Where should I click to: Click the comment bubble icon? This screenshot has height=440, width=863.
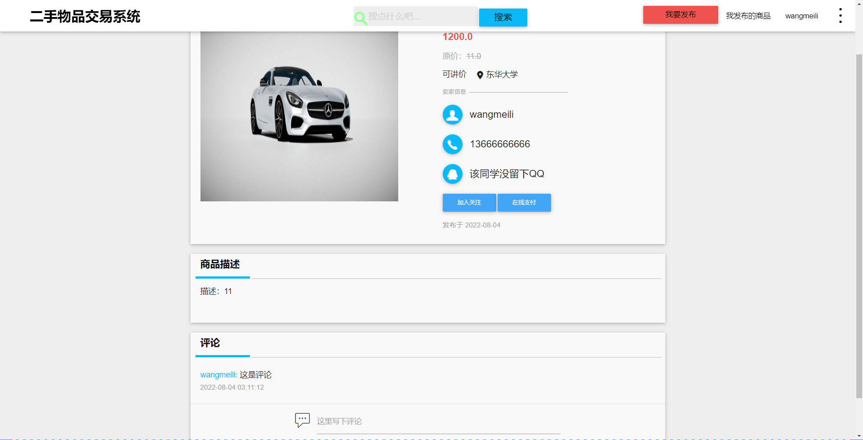click(302, 420)
